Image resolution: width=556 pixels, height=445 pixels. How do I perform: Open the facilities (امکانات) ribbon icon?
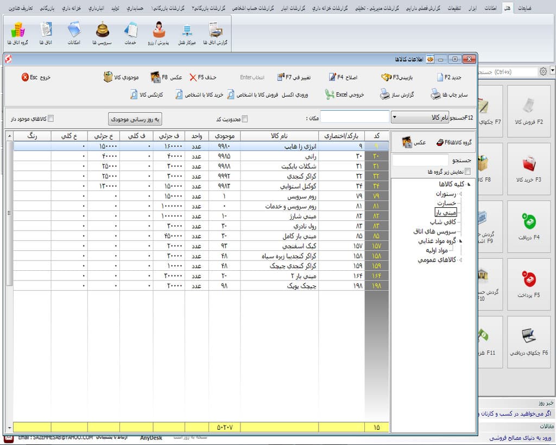74,33
